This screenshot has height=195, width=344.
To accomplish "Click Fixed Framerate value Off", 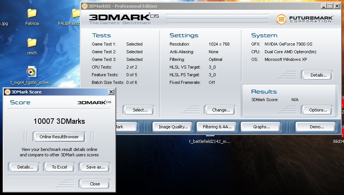I will [x=212, y=82].
